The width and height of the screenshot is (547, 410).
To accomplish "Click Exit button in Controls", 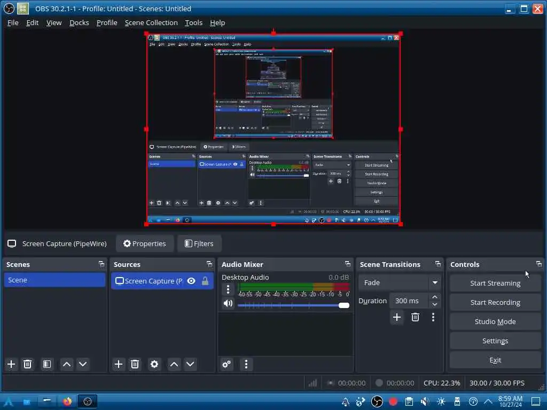I will [x=495, y=360].
